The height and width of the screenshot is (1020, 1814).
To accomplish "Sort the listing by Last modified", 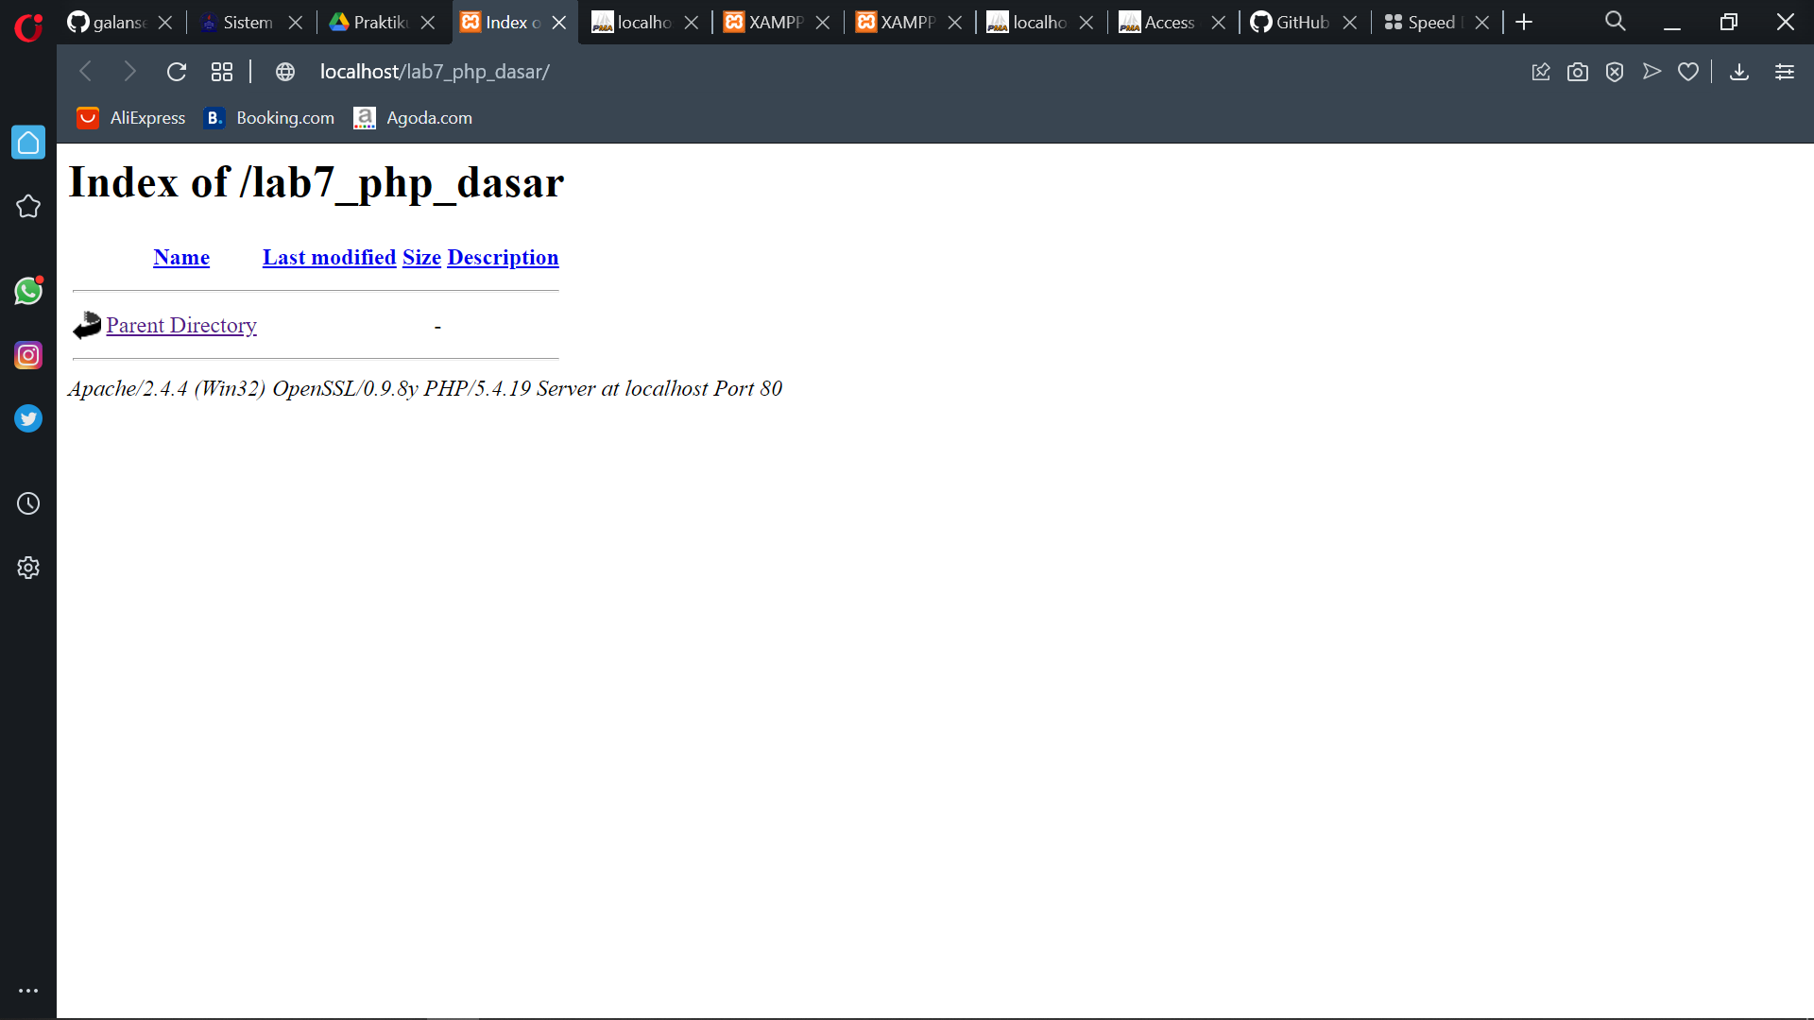I will pos(329,257).
